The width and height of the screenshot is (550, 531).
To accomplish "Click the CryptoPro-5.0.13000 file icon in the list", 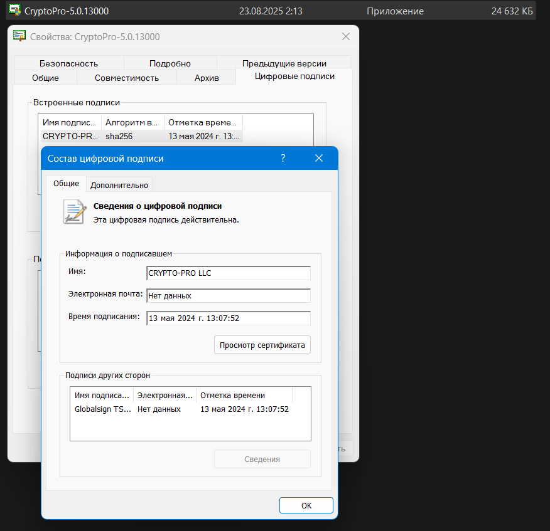I will [x=14, y=10].
